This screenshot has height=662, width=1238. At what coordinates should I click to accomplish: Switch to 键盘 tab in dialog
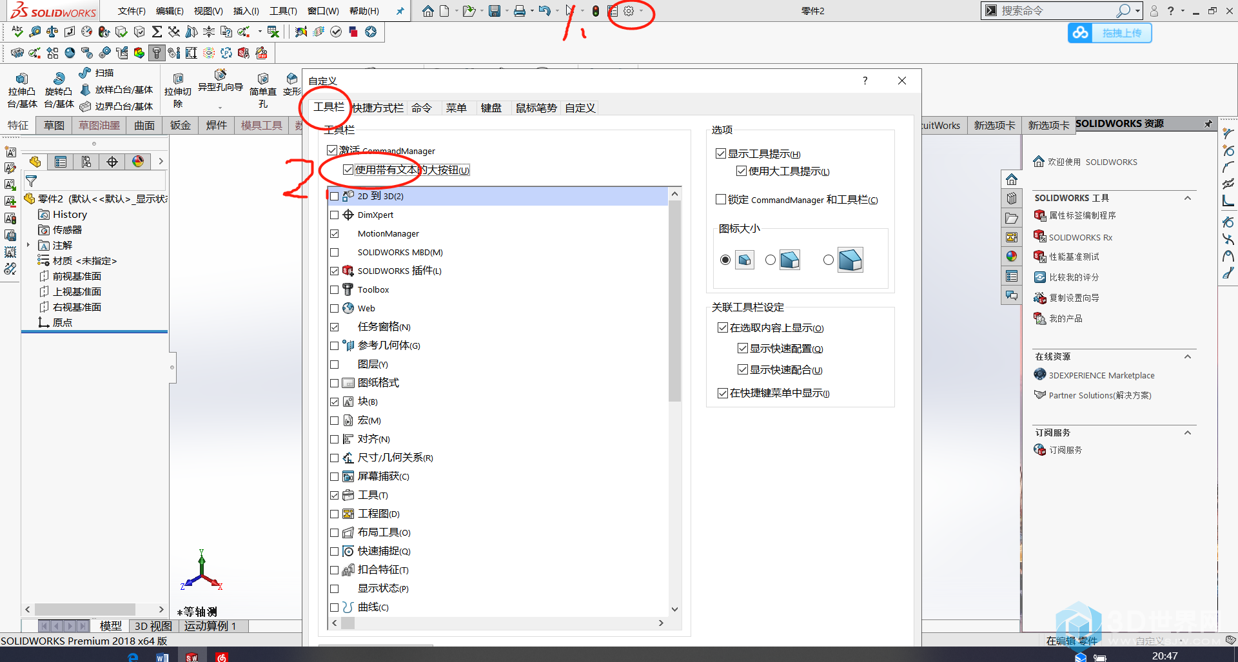pyautogui.click(x=491, y=108)
